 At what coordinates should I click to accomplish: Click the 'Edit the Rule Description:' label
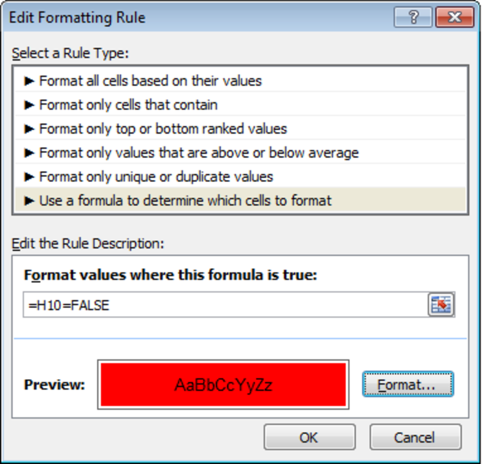pos(88,244)
